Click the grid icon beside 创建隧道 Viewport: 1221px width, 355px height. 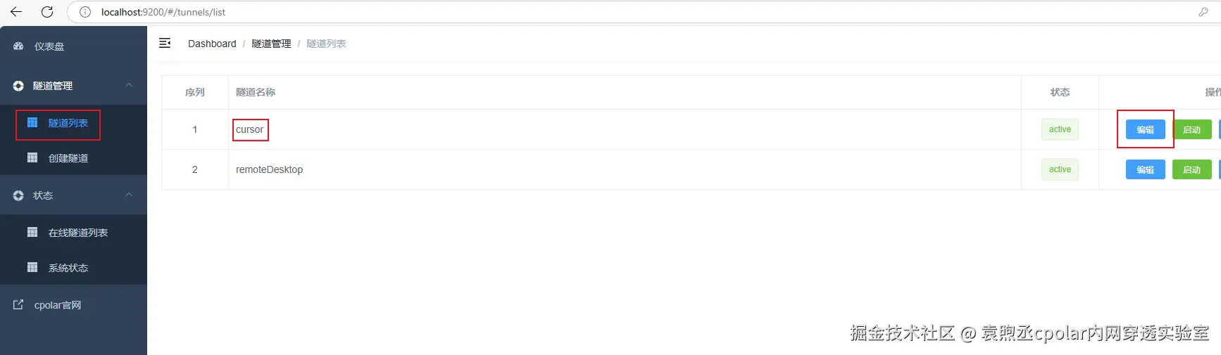tap(32, 157)
